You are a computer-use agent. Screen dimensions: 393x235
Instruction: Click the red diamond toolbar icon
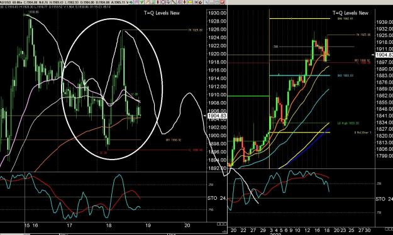click(184, 2)
